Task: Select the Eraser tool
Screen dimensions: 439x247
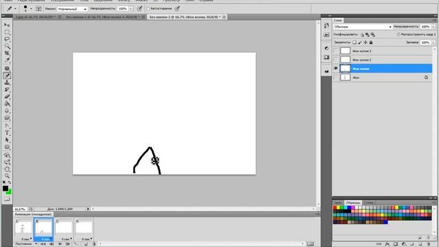Action: point(7,96)
